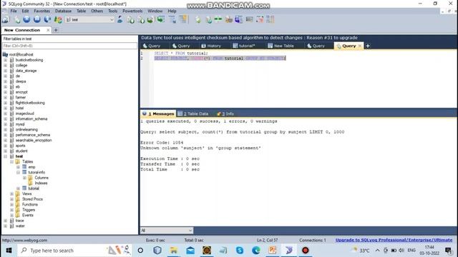Click the Triggers folder in tree

tap(29, 210)
